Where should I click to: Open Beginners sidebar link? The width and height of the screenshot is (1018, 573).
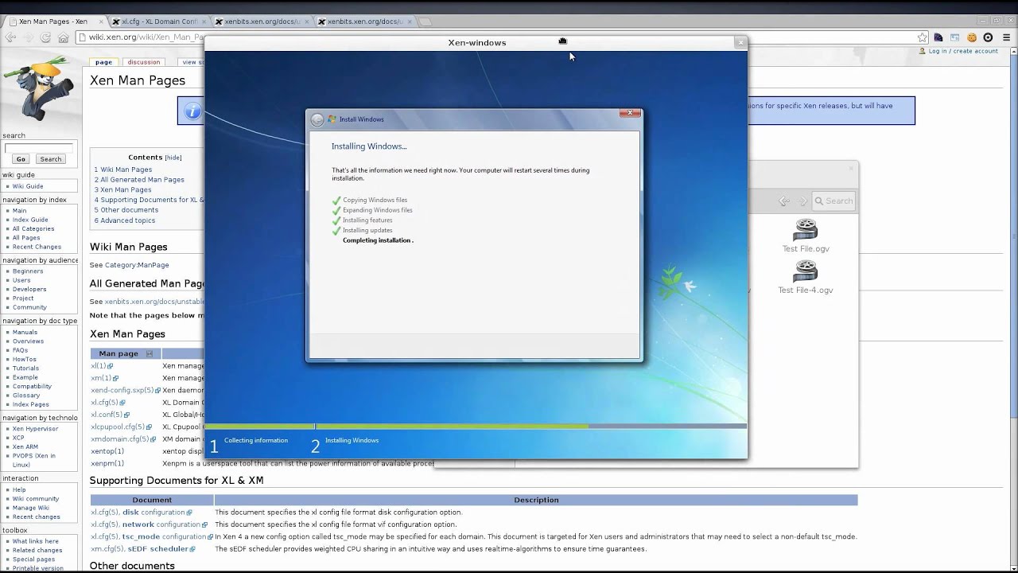click(28, 271)
